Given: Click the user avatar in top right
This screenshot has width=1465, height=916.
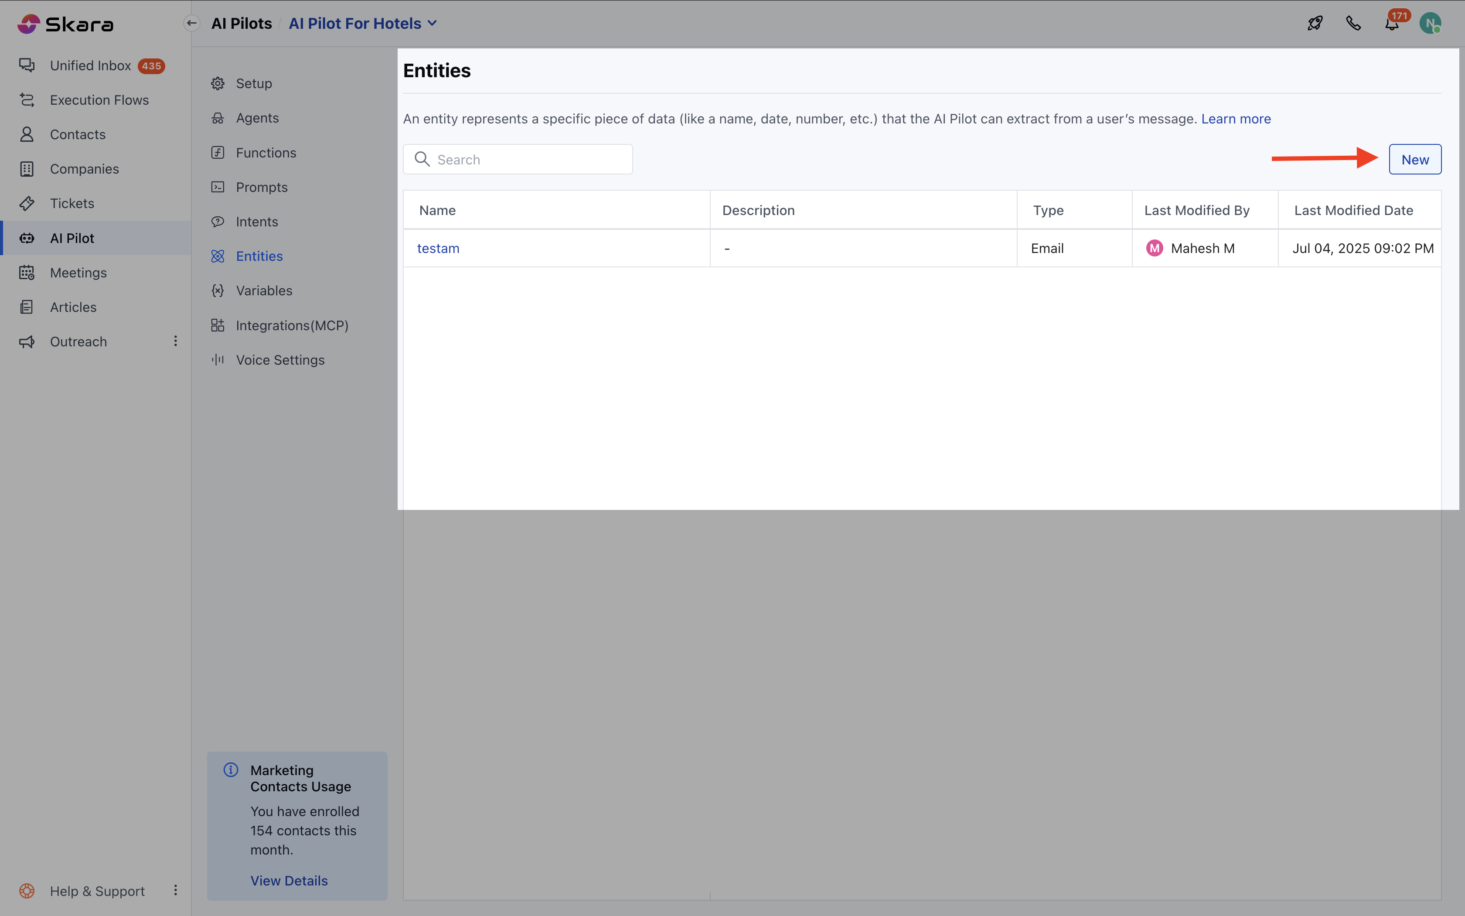Looking at the screenshot, I should (1430, 24).
